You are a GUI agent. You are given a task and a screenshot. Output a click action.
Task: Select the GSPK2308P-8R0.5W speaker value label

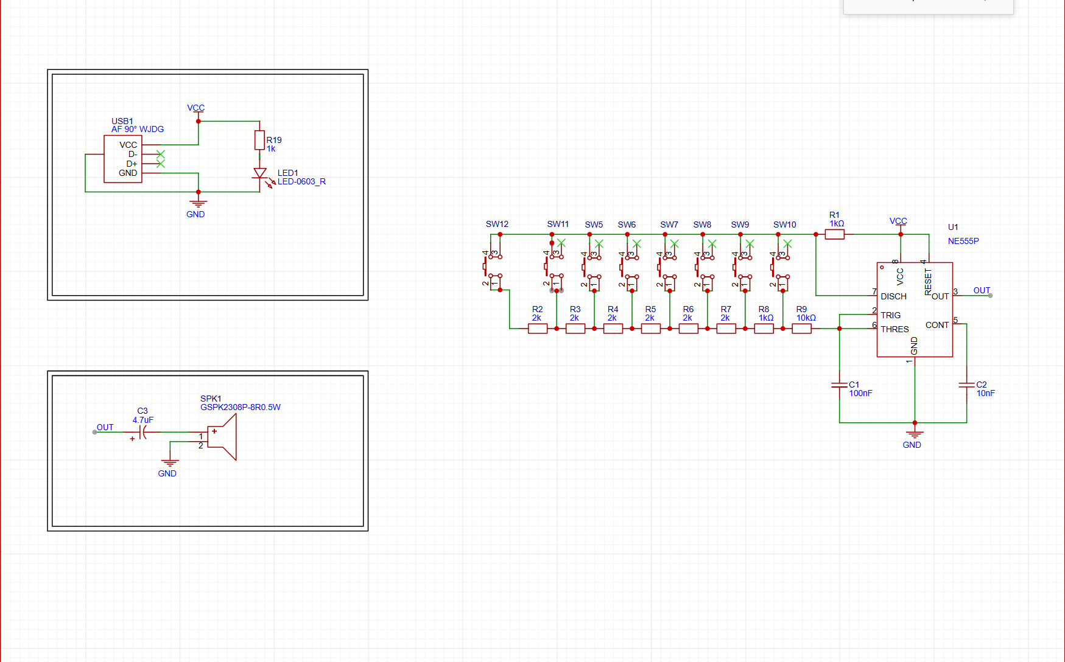click(241, 407)
